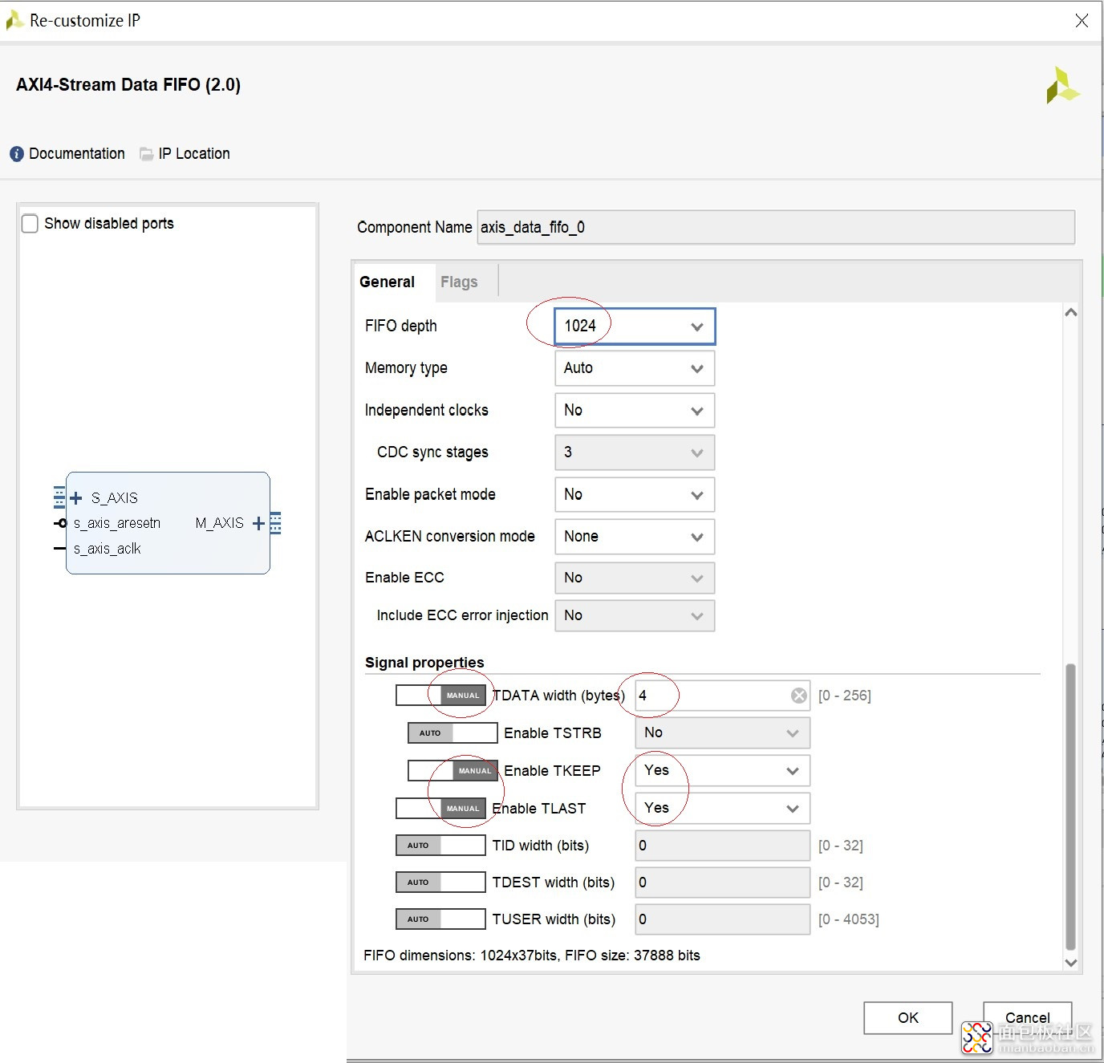Expand the S_AXIS interface plus icon
The image size is (1104, 1063).
click(76, 498)
